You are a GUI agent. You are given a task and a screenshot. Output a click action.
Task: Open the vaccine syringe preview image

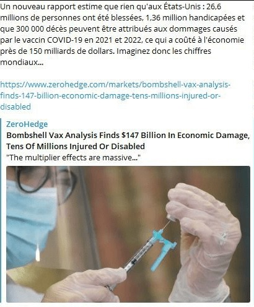tap(128, 234)
